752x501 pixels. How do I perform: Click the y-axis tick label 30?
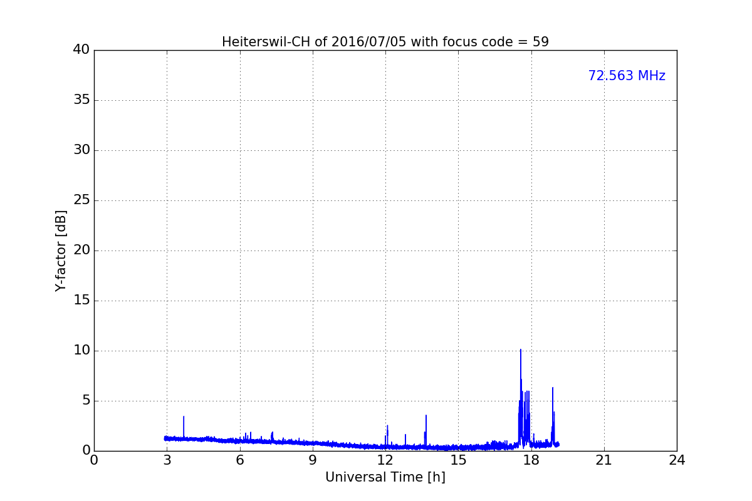(x=81, y=150)
